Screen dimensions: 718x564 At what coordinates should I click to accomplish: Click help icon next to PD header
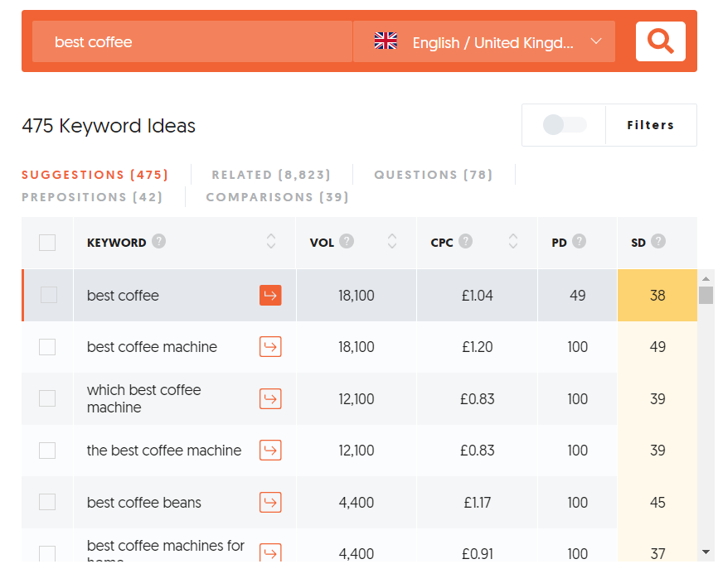click(x=579, y=242)
